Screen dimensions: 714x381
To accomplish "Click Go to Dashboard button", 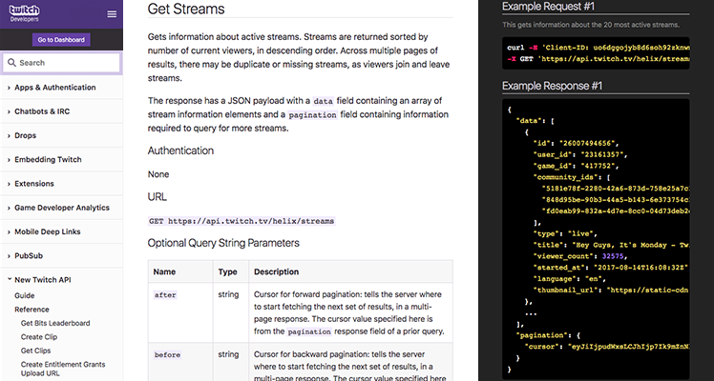I will [x=61, y=39].
